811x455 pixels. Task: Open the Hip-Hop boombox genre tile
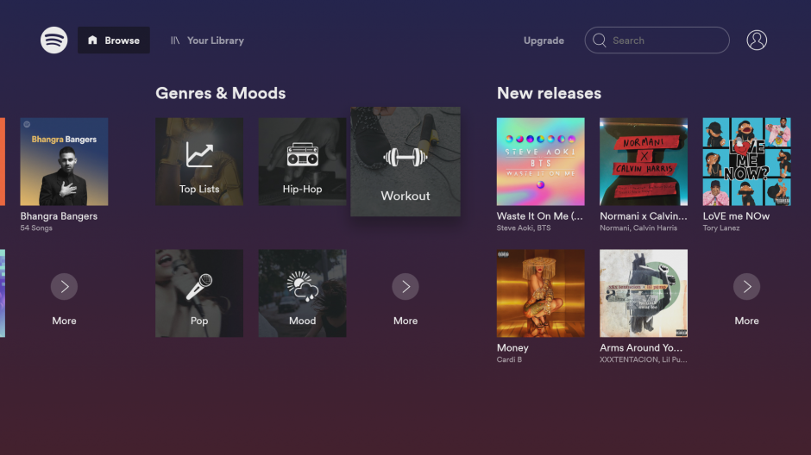point(302,161)
